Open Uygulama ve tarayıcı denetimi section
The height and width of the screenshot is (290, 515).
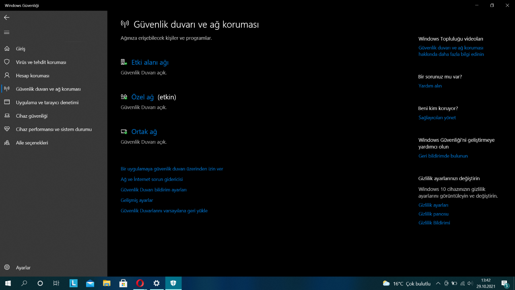tap(47, 102)
